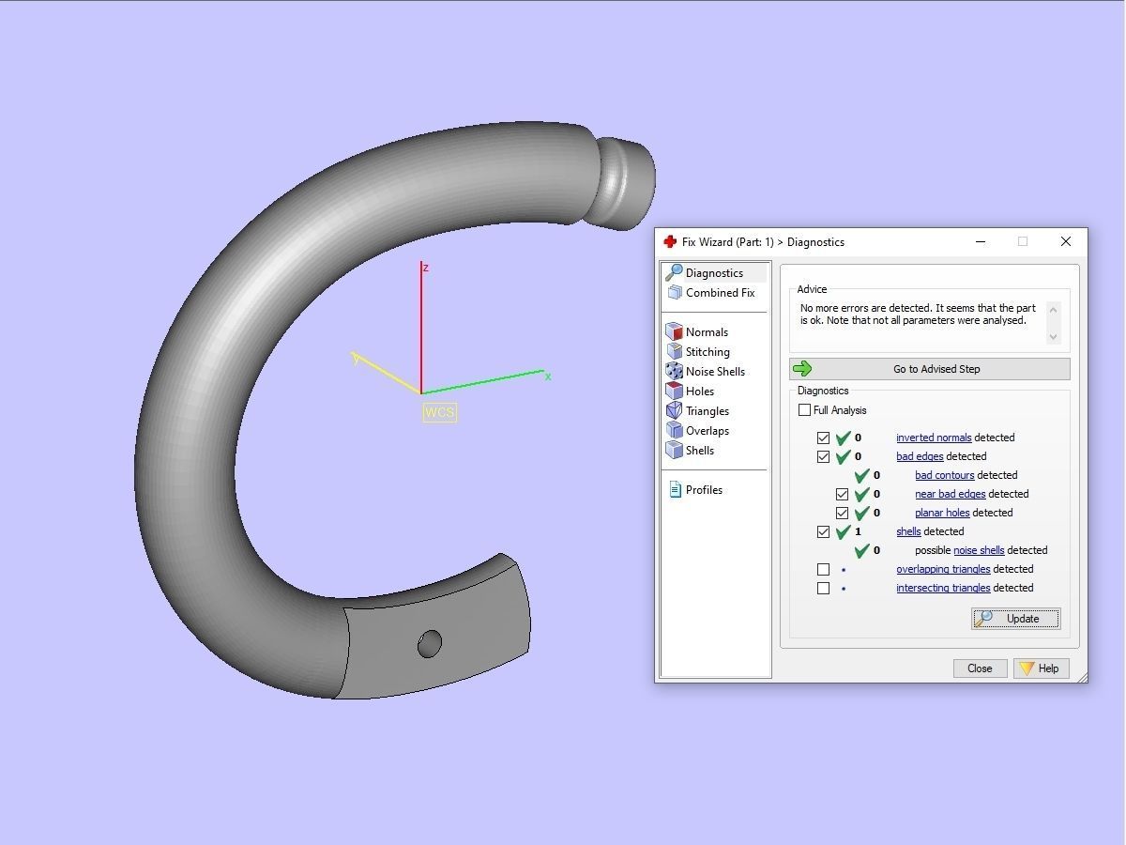Click the green arrow on Go to Advised Step
The height and width of the screenshot is (845, 1126).
(x=802, y=369)
